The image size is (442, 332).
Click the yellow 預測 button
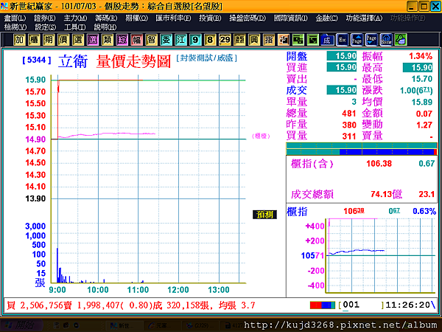pos(264,215)
